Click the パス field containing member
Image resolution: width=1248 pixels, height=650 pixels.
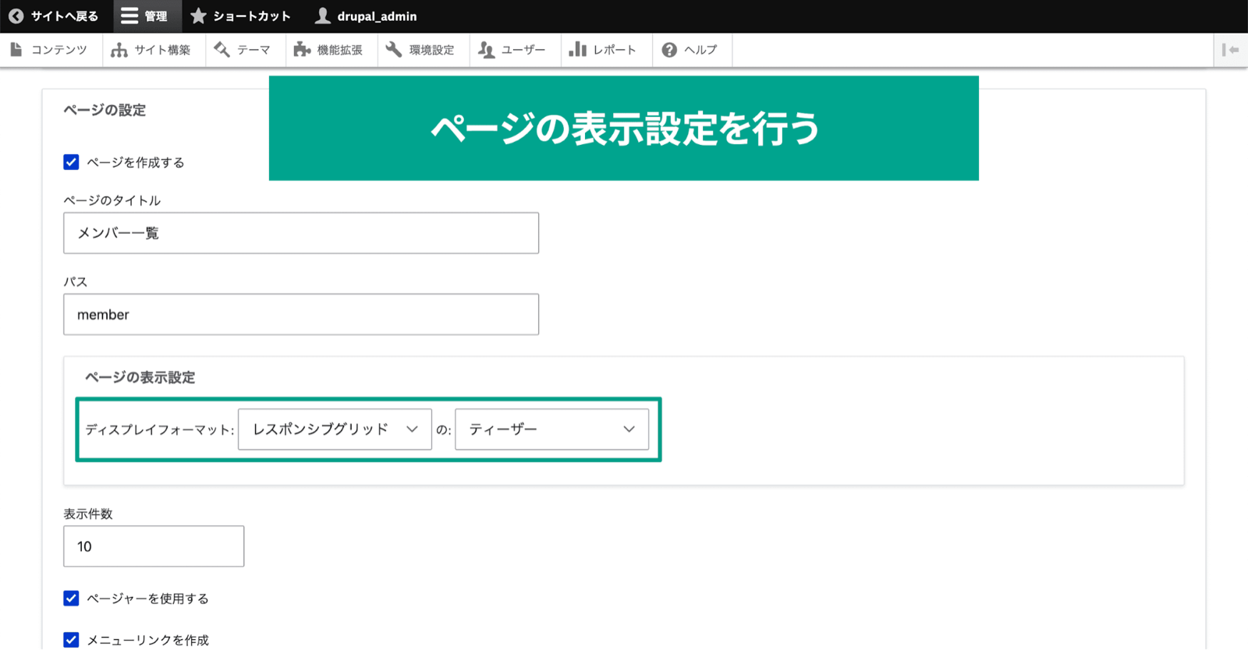tap(301, 314)
